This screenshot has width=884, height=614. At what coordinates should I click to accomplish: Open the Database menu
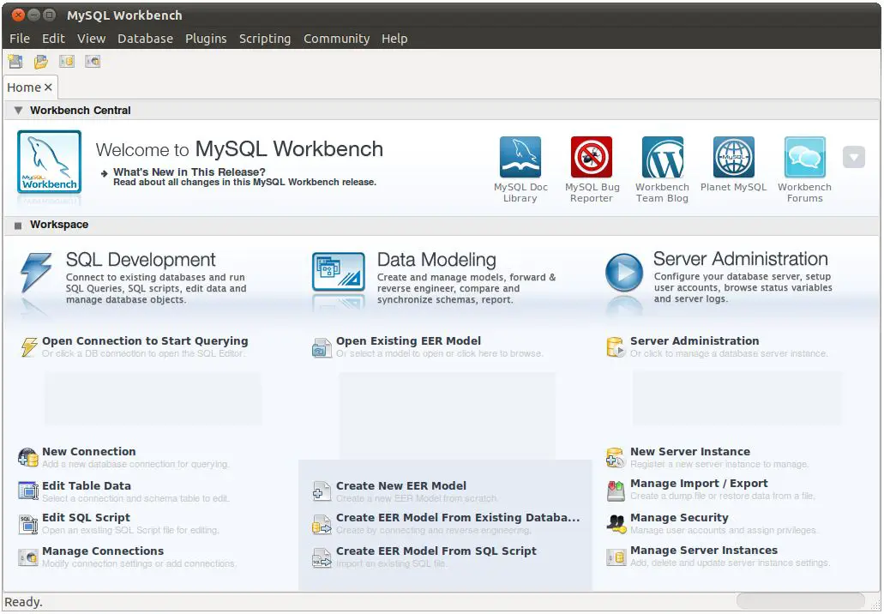pos(145,39)
